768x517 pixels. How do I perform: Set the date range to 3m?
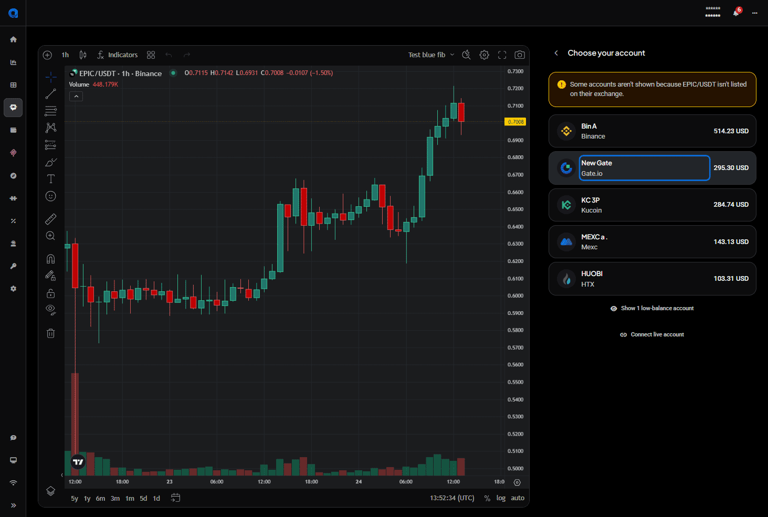[115, 498]
